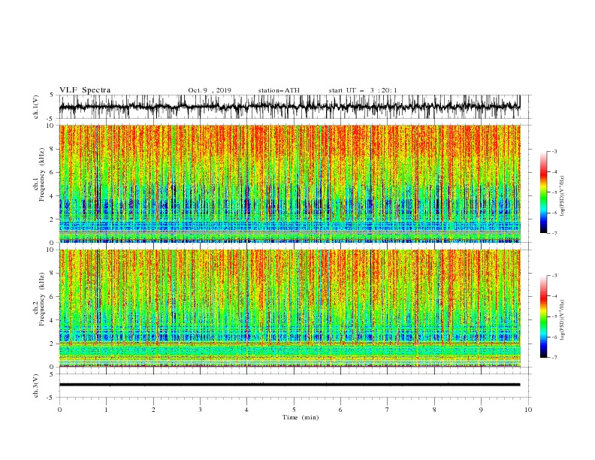Click the "10" minute tick on time axis
This screenshot has height=460, width=595.
point(528,410)
